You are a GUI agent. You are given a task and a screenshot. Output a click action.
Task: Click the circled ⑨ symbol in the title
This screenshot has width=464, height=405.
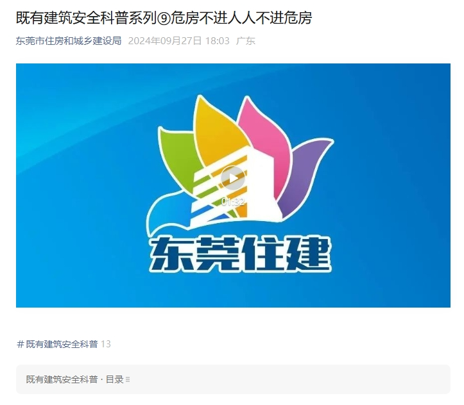point(164,19)
